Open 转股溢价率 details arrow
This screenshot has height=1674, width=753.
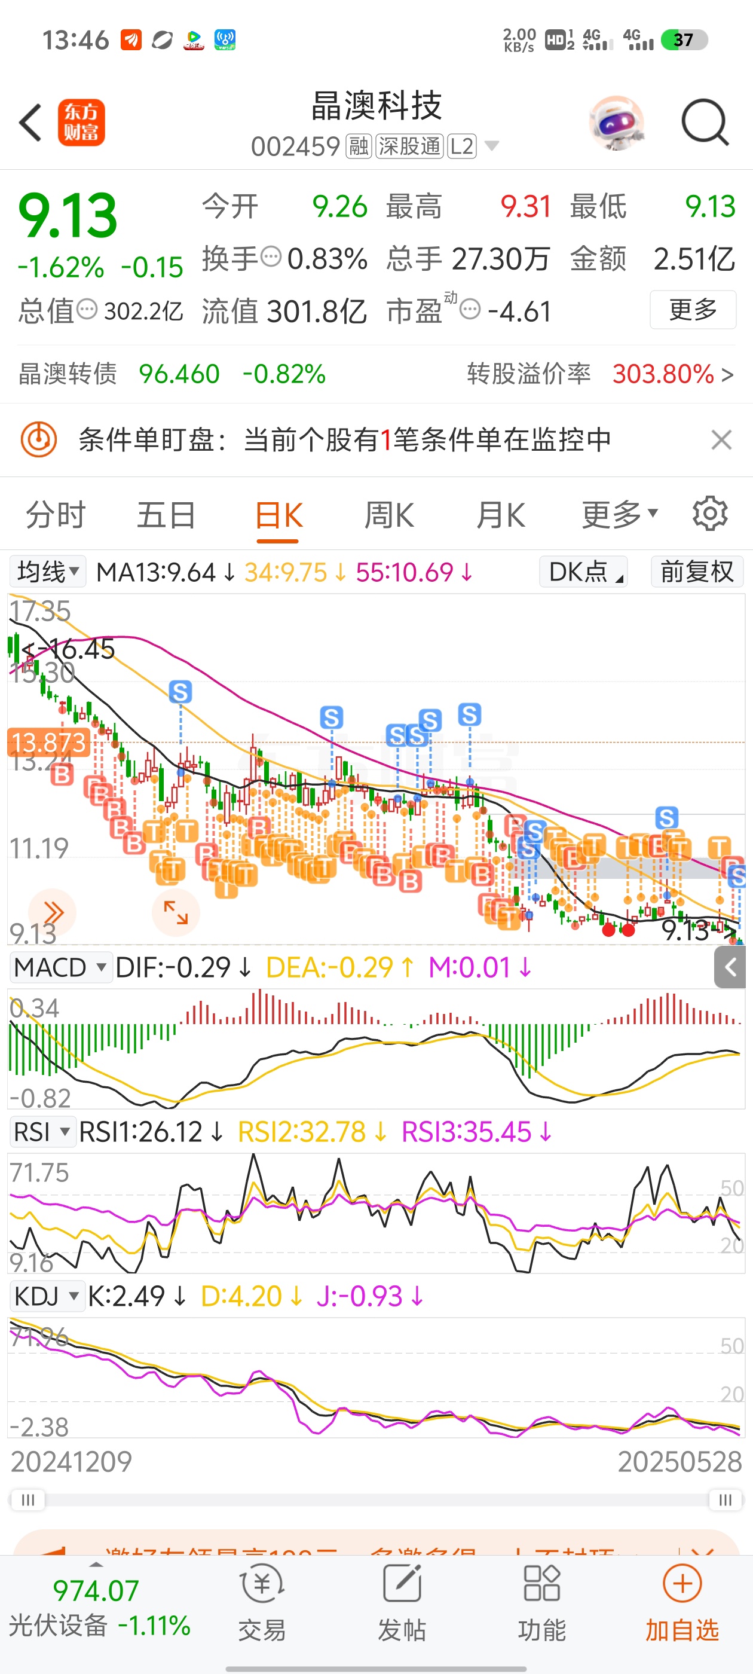[728, 374]
